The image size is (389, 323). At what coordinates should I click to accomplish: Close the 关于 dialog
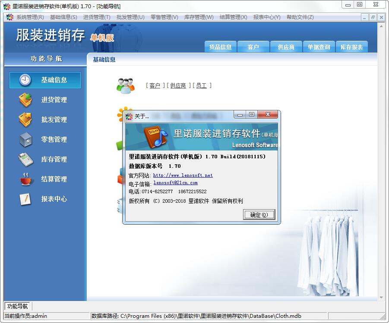tap(268, 114)
